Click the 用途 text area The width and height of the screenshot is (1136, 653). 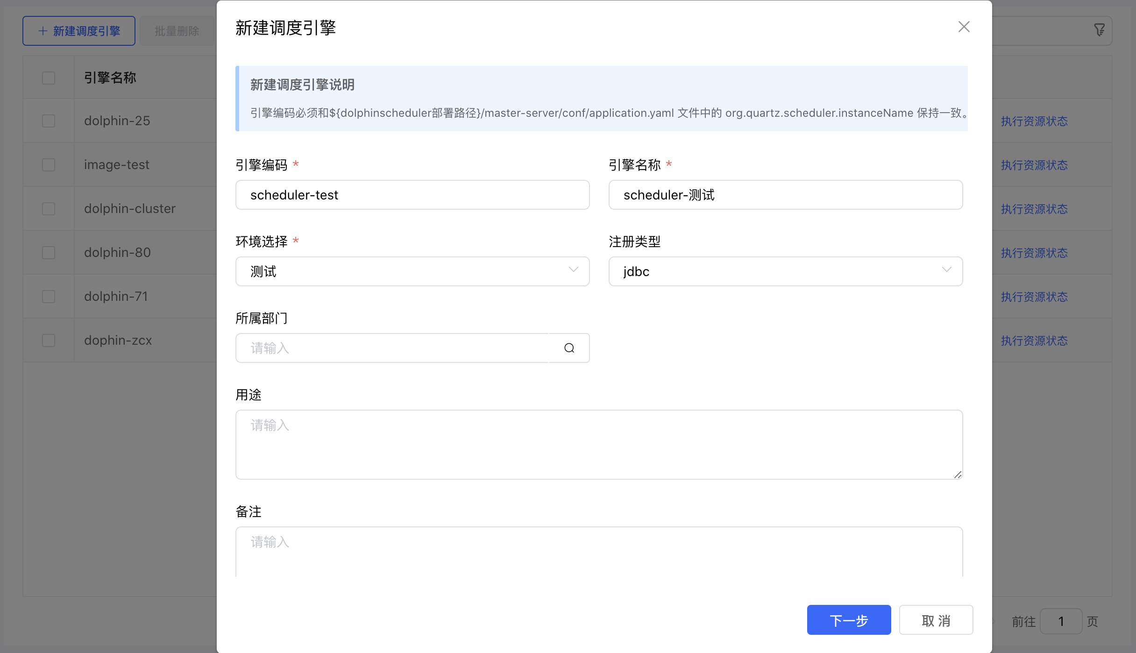[599, 444]
